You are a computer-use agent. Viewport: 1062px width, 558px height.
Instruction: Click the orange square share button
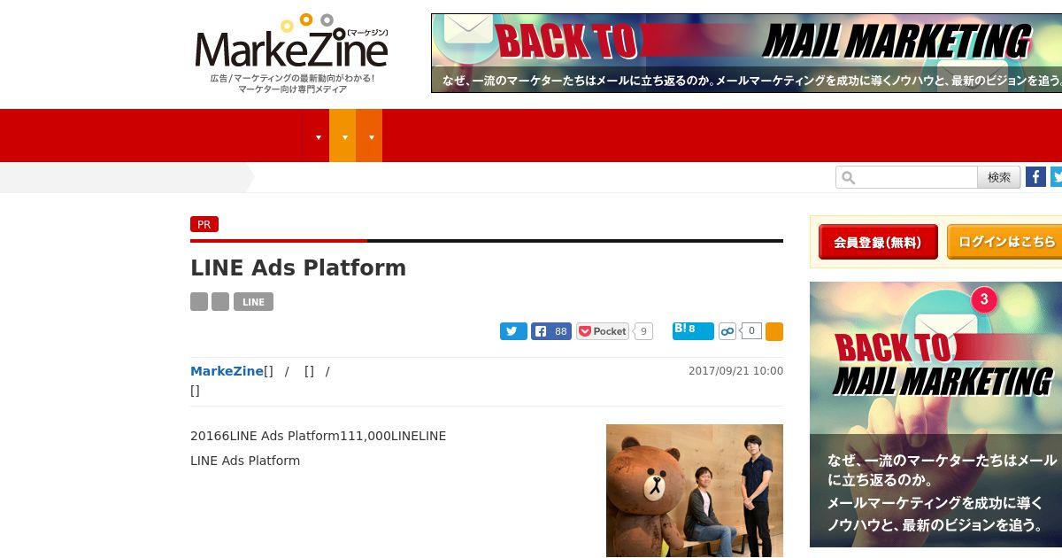(774, 331)
